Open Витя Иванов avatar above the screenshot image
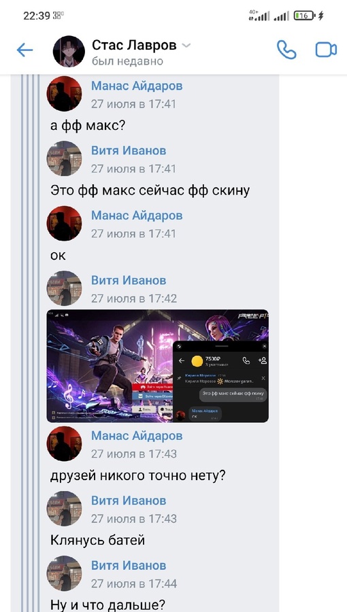 (64, 288)
